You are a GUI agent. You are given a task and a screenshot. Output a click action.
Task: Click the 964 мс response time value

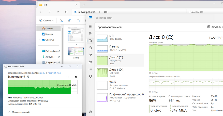click(x=174, y=101)
